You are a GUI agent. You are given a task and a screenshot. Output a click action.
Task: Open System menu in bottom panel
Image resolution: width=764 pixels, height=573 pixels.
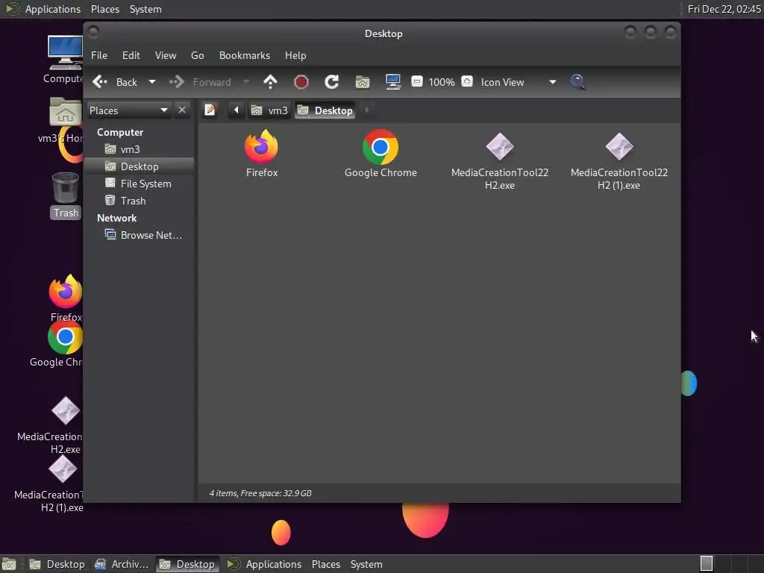[366, 564]
